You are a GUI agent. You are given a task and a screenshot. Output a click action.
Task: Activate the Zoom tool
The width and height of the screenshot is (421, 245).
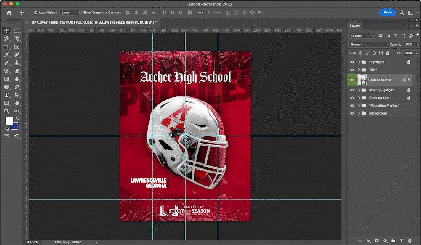[7, 111]
